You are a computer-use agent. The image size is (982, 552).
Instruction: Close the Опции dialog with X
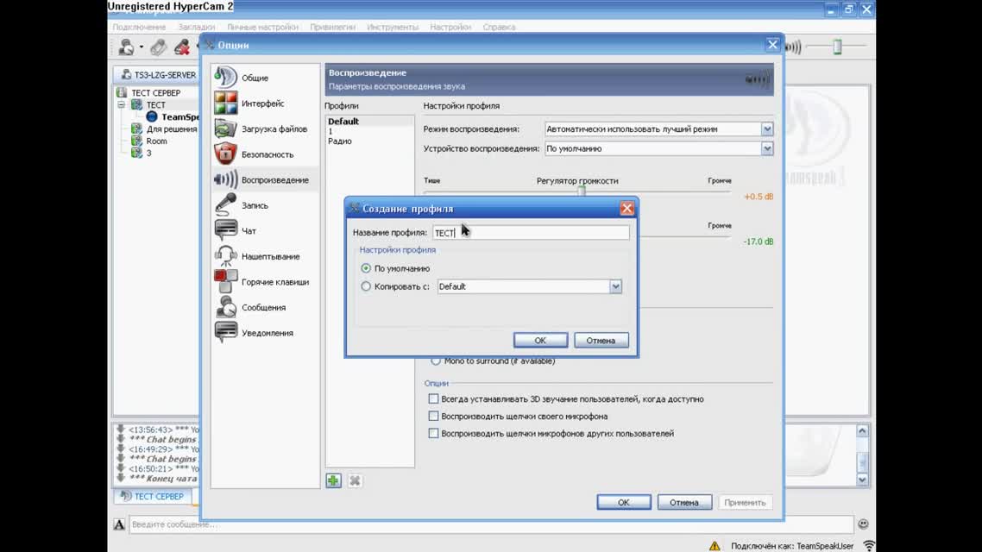[x=772, y=45]
